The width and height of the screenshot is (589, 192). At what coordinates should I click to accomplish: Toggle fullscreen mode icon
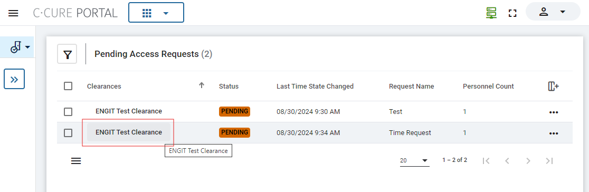[512, 13]
